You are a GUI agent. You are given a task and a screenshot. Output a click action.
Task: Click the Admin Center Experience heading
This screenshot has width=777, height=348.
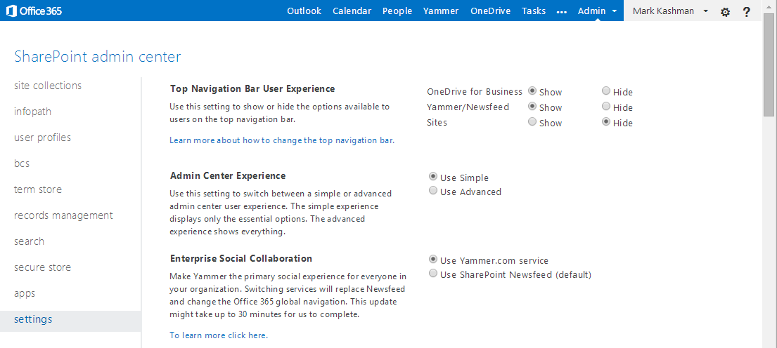pos(227,175)
